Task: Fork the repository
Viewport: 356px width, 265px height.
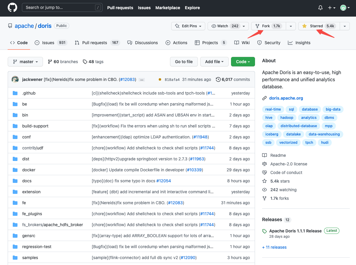Action: pos(269,26)
